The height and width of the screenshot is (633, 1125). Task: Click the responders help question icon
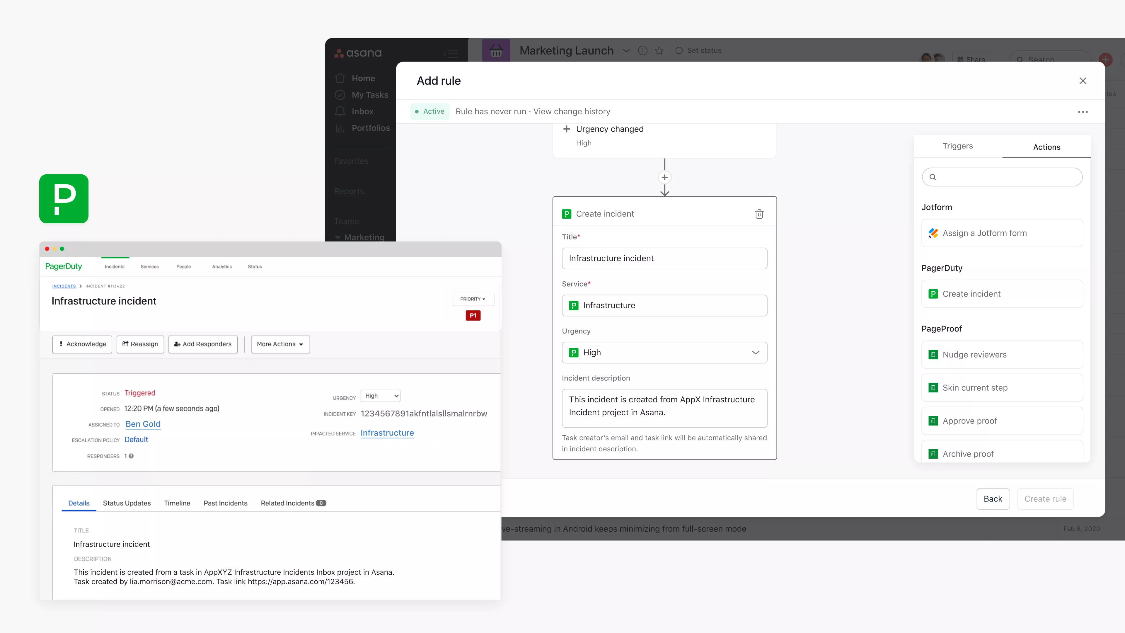[x=131, y=456]
